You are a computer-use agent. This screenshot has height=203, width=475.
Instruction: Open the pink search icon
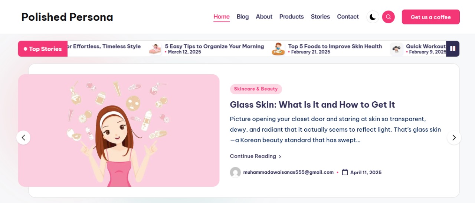[x=388, y=17]
